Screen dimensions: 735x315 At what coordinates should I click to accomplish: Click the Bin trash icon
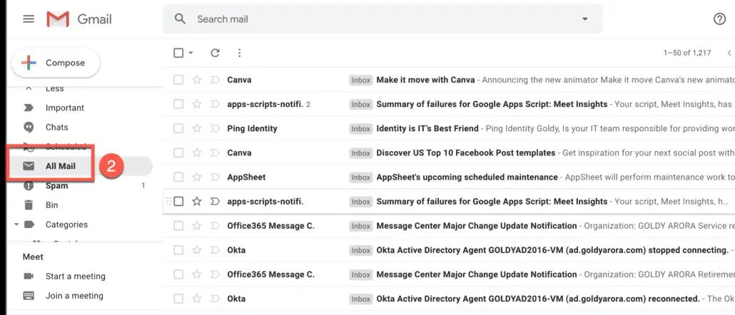(29, 205)
